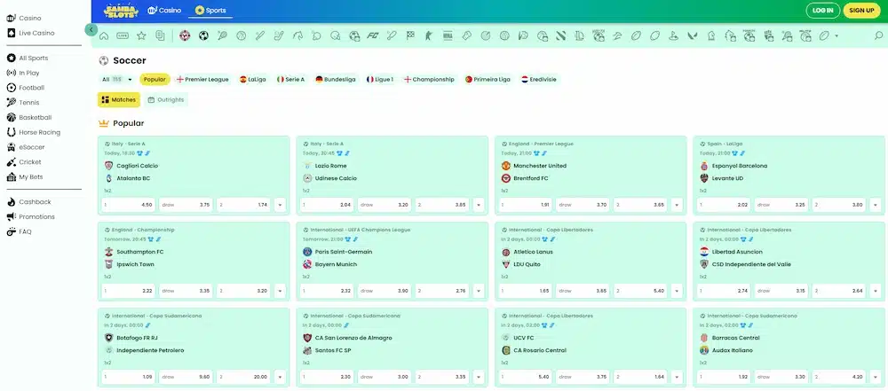The height and width of the screenshot is (391, 888).
Task: Select the Outrights tab
Action: (166, 99)
